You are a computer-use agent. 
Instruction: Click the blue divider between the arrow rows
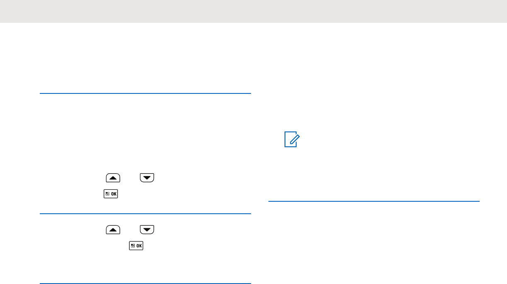(145, 213)
